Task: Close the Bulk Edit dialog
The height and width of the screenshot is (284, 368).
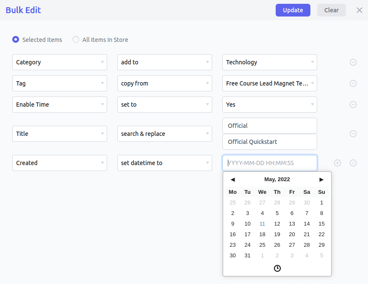Action: coord(359,10)
